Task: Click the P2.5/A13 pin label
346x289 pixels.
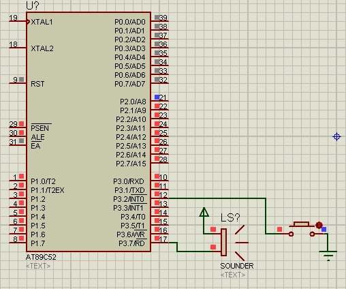Action: pyautogui.click(x=131, y=146)
